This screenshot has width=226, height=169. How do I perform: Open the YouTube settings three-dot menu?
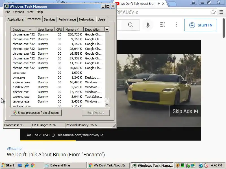(176, 25)
